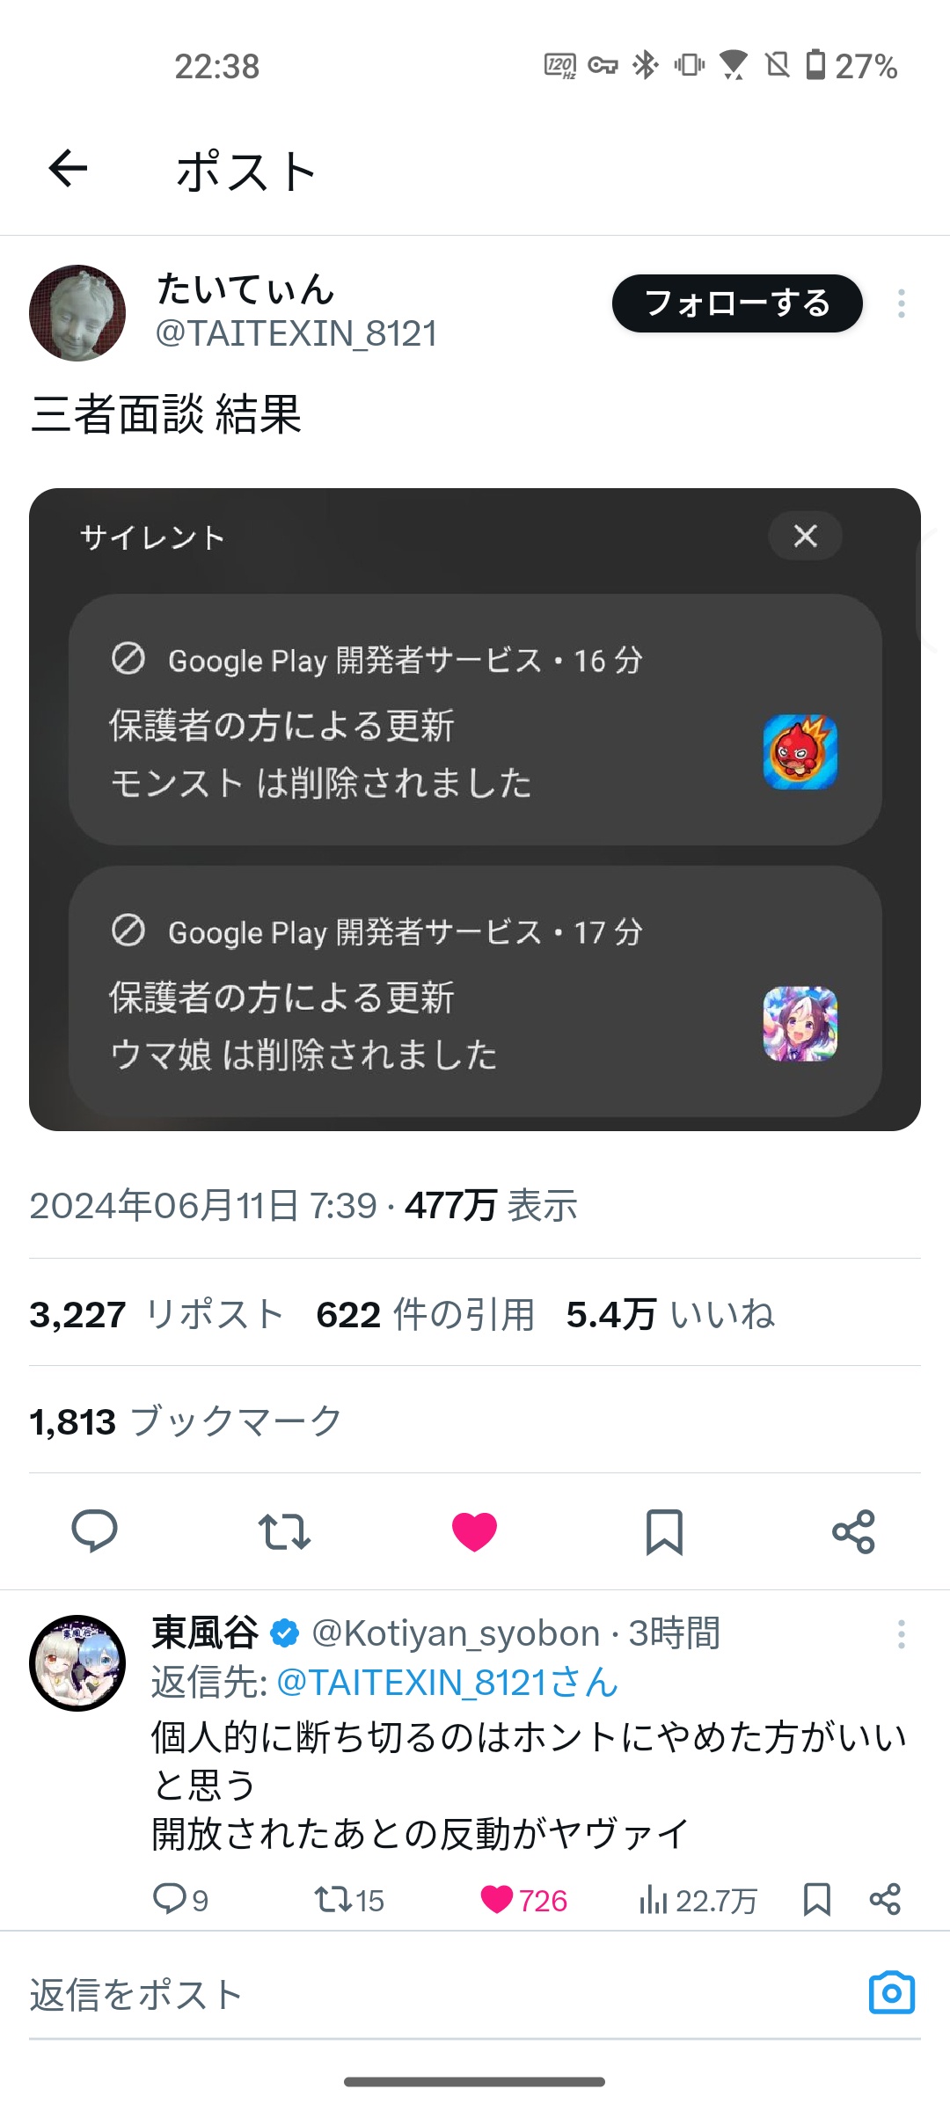The image size is (950, 2111).
Task: Bookmark the main post
Action: tap(664, 1532)
